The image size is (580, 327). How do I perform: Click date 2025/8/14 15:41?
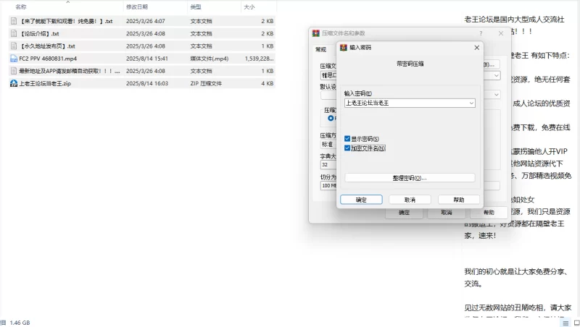[147, 59]
